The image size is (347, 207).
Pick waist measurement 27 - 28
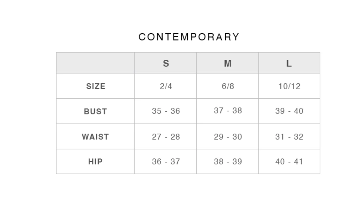tap(166, 137)
